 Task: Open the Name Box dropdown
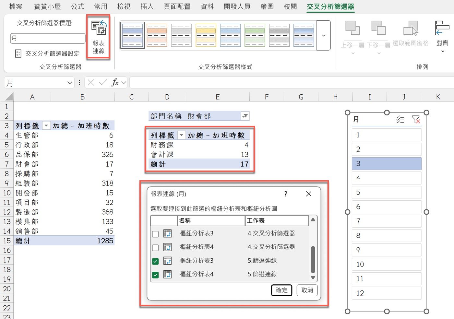coord(69,83)
